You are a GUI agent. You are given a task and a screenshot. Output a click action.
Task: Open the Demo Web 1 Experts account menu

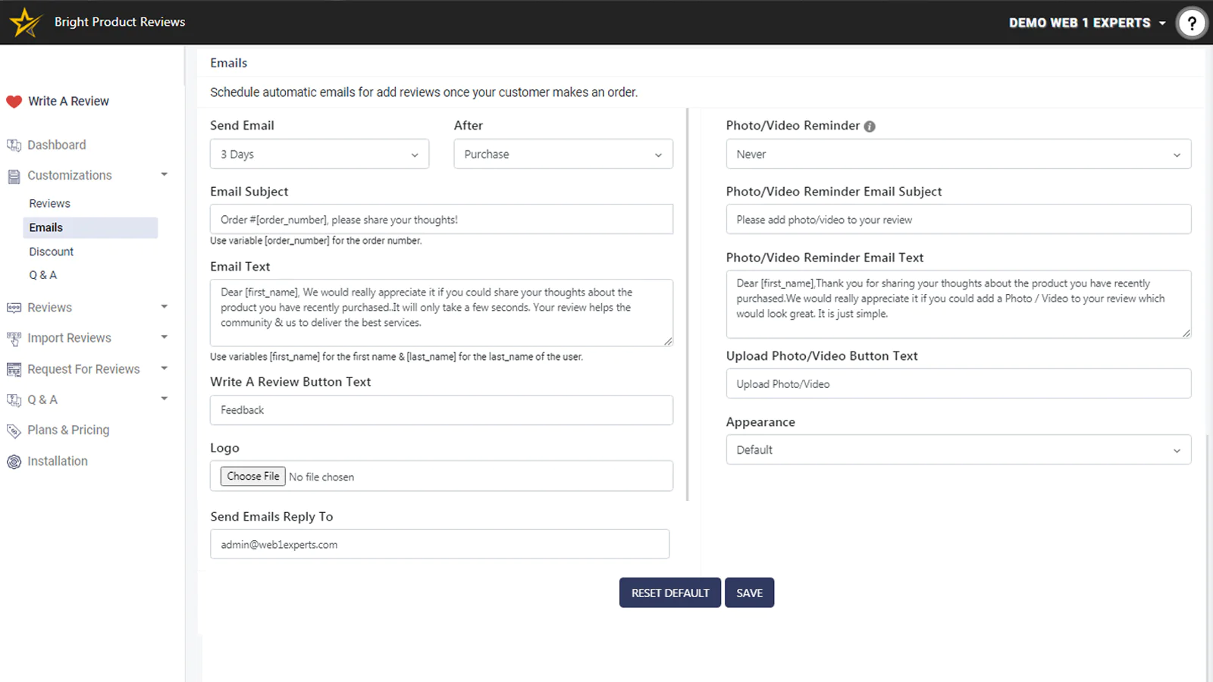[x=1086, y=23]
